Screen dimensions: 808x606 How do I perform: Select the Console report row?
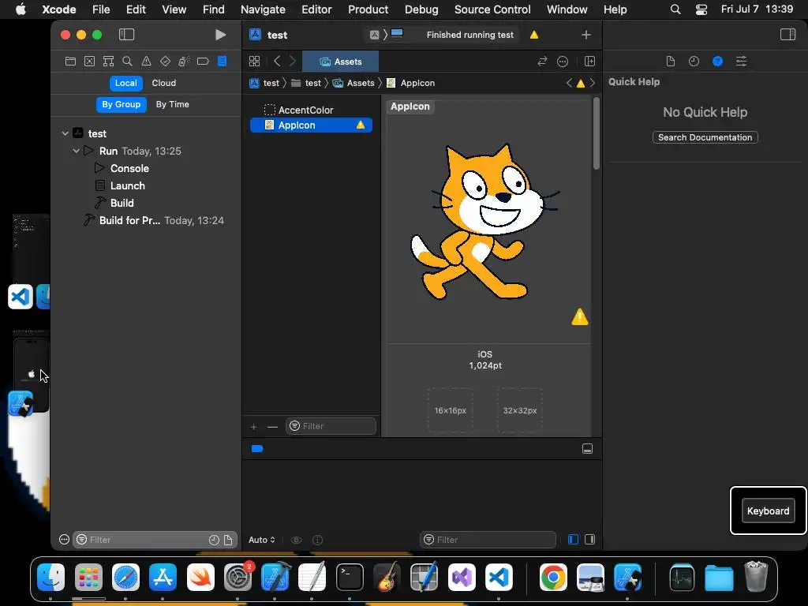(130, 169)
